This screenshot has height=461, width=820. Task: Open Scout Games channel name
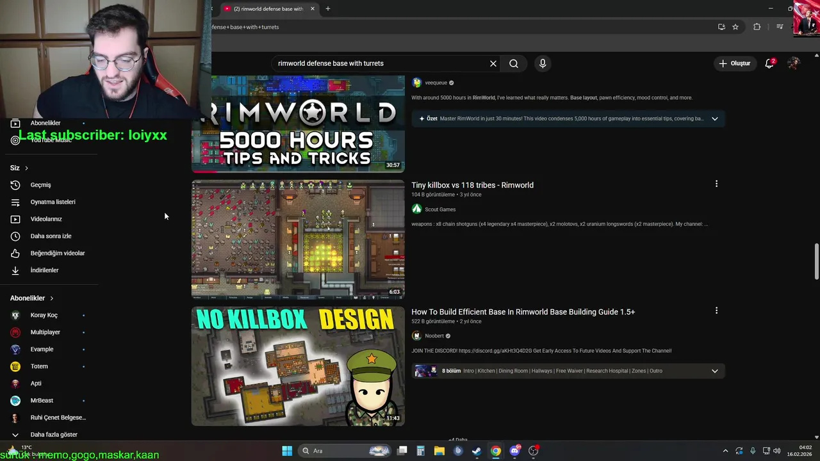pyautogui.click(x=440, y=209)
